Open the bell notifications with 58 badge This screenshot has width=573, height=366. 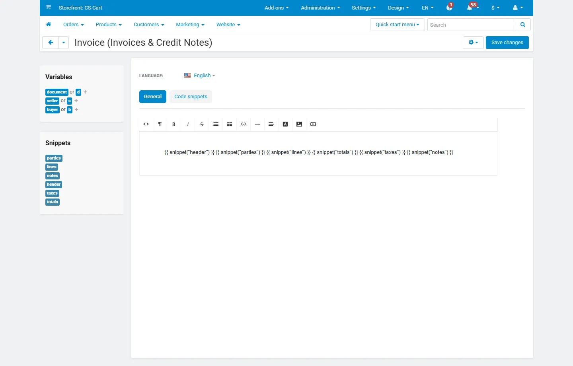(x=472, y=8)
